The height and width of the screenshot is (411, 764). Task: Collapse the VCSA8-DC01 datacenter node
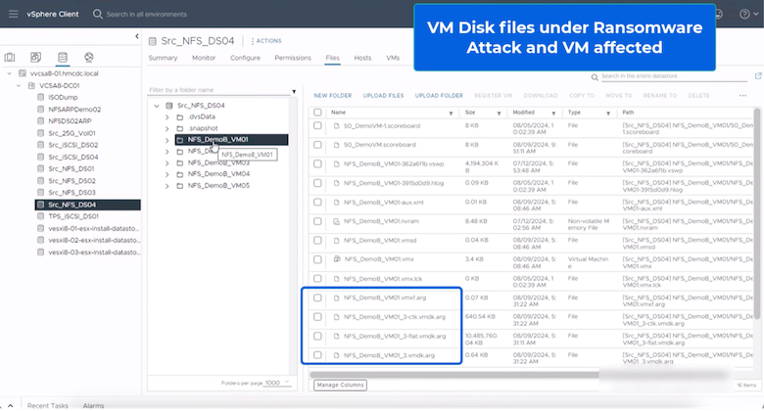19,86
